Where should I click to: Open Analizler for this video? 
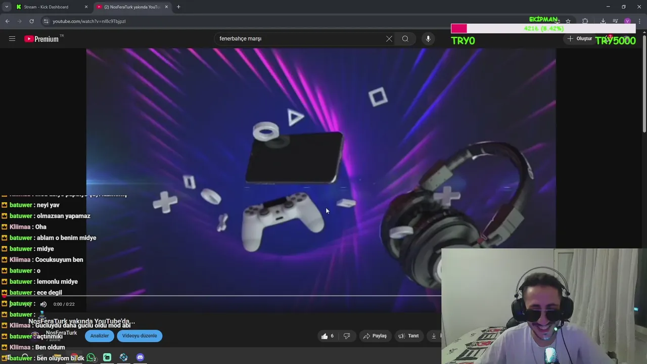pos(100,336)
